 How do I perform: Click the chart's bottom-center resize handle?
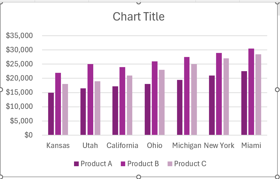pos(138,177)
